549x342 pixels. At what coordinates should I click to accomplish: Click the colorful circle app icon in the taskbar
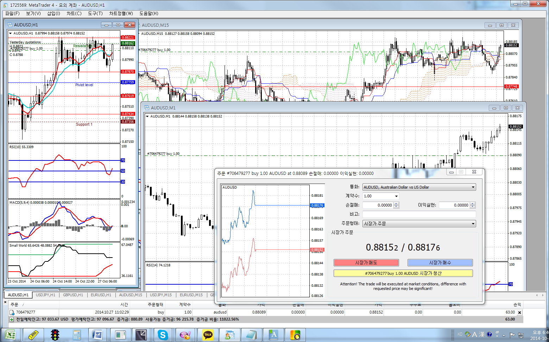click(x=295, y=335)
